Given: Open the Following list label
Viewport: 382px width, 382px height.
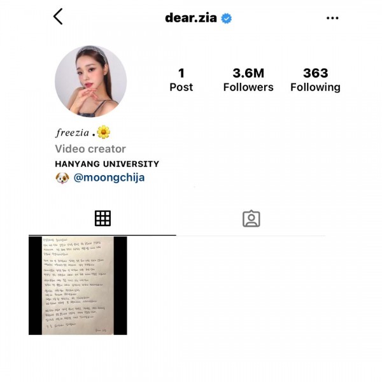Looking at the screenshot, I should pos(315,87).
